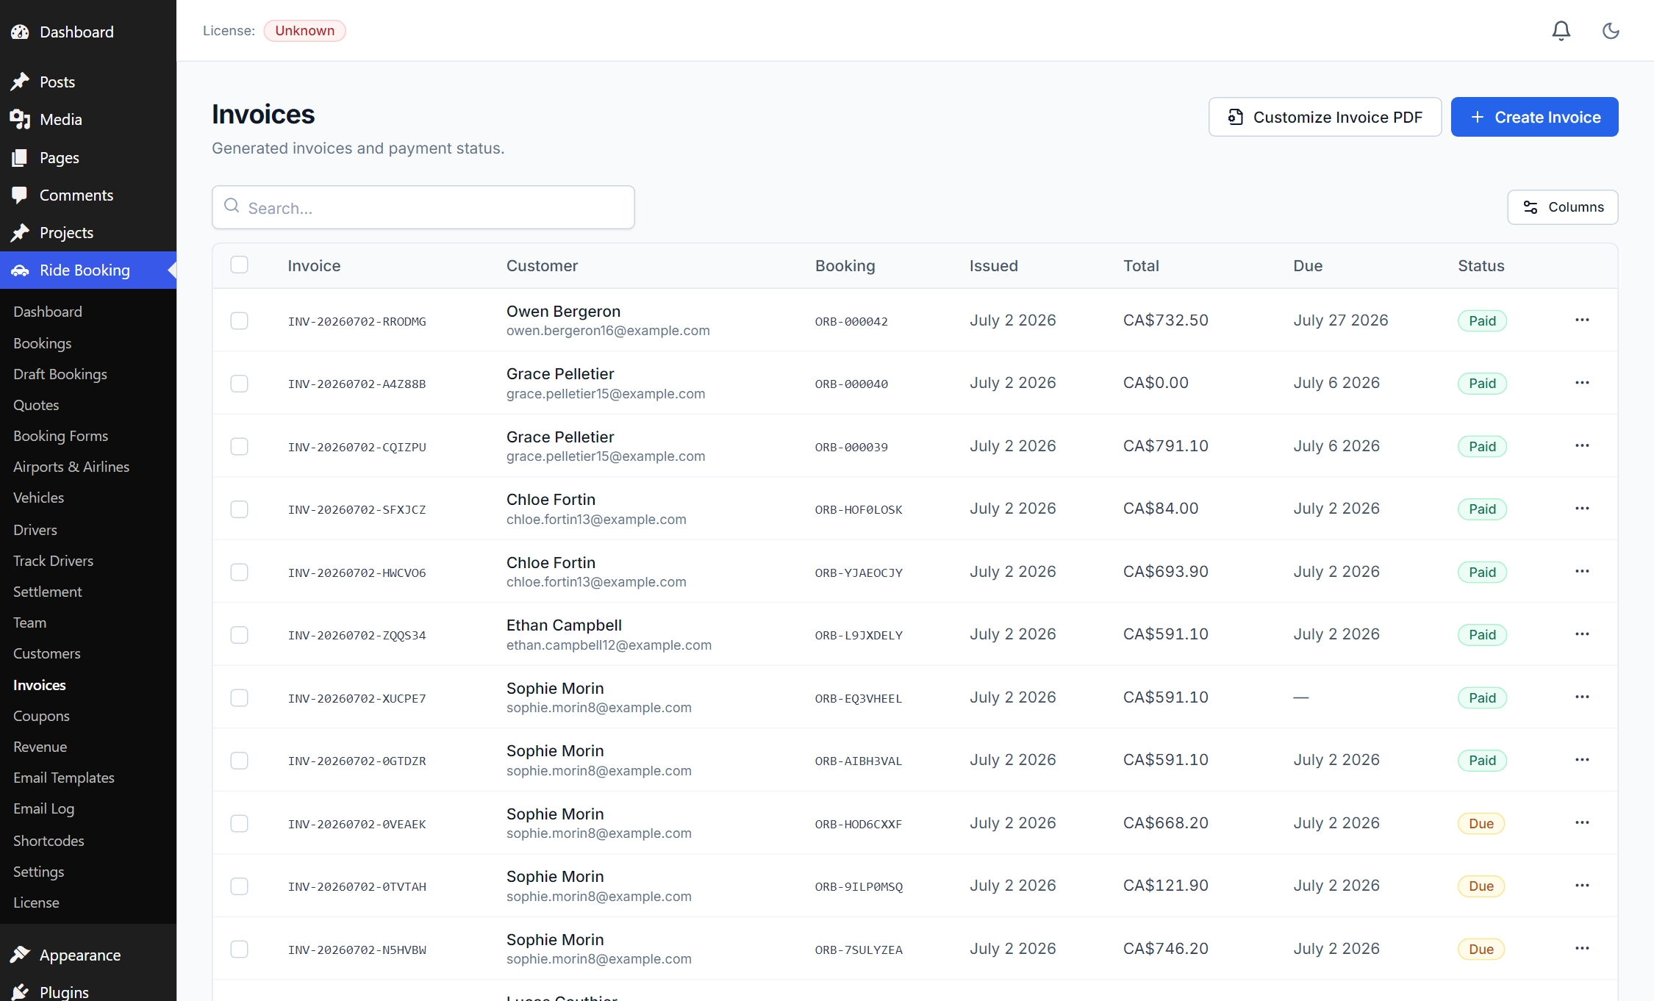Check the box for INV-20260702-0TVTAH
Screen dimensions: 1654x1001
pyautogui.click(x=239, y=886)
